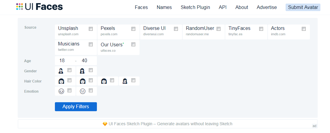Check the first Hair Color checkbox
The height and width of the screenshot is (133, 330).
coord(70,80)
